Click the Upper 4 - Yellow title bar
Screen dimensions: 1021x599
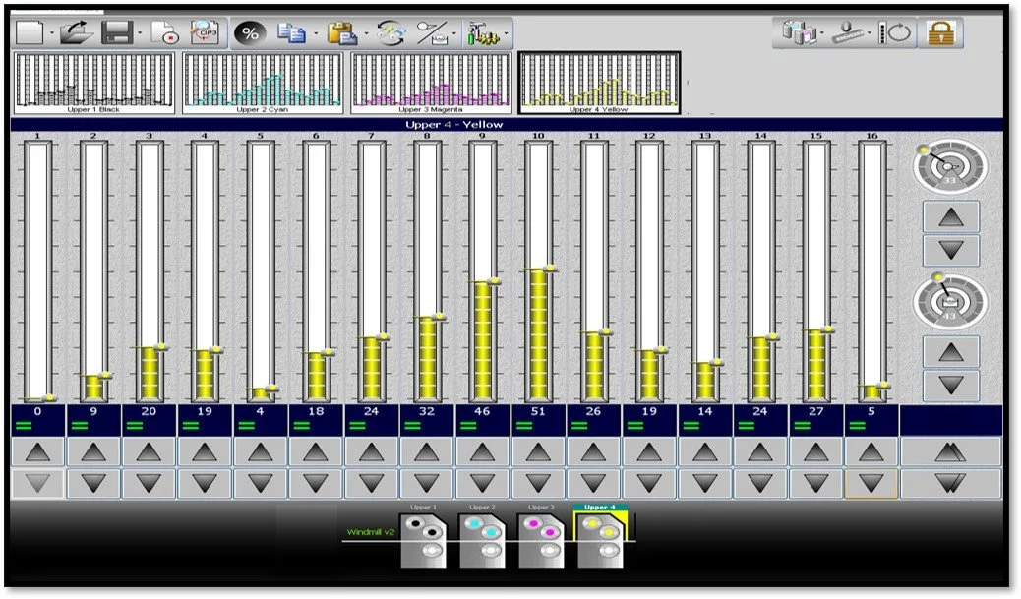(507, 124)
